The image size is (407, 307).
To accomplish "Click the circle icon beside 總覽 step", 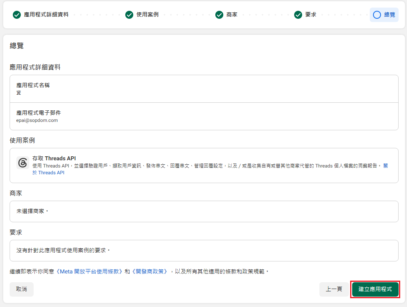I will [377, 15].
